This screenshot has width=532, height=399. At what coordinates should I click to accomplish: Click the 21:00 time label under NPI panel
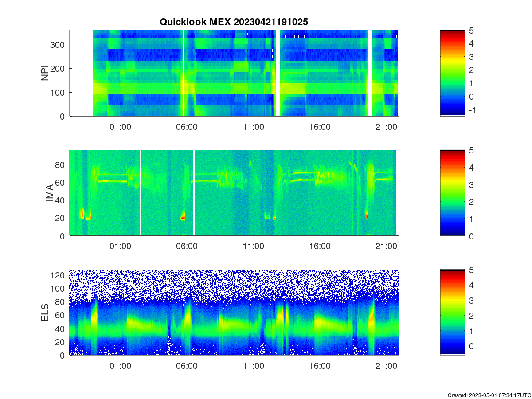coord(386,127)
